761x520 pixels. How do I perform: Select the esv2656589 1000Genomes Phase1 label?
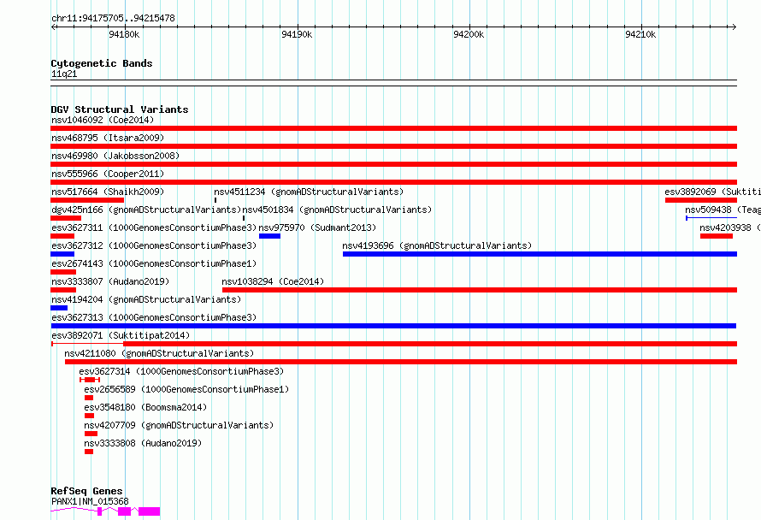186,389
